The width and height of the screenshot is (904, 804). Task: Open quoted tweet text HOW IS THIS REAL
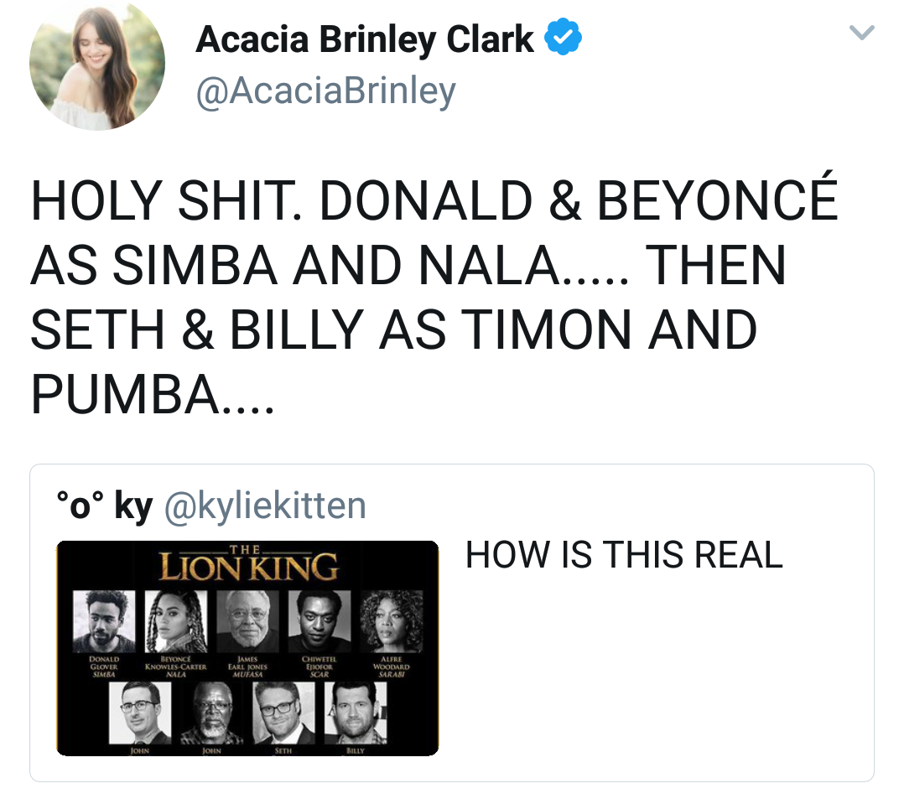[624, 555]
